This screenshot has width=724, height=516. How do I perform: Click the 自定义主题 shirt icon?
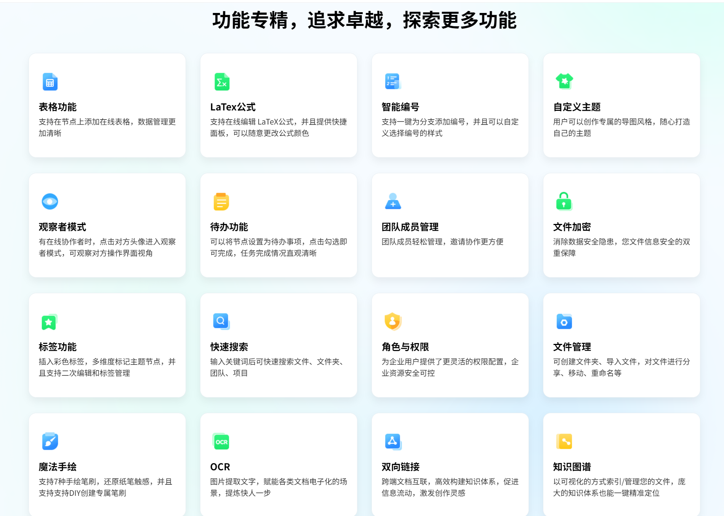pyautogui.click(x=564, y=81)
